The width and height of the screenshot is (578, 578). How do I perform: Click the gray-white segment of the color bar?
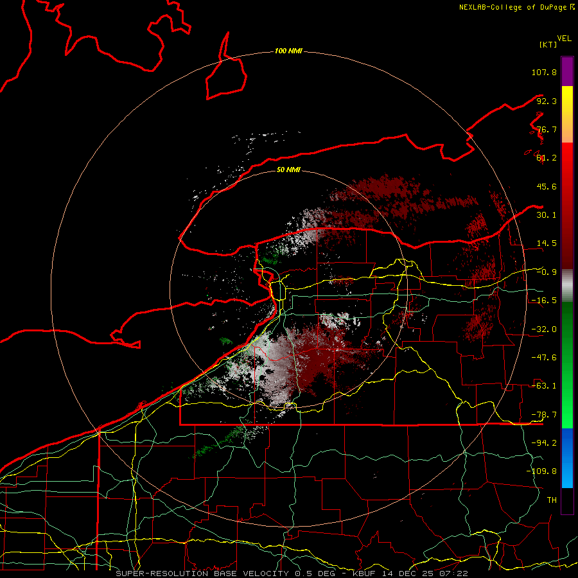tap(567, 286)
